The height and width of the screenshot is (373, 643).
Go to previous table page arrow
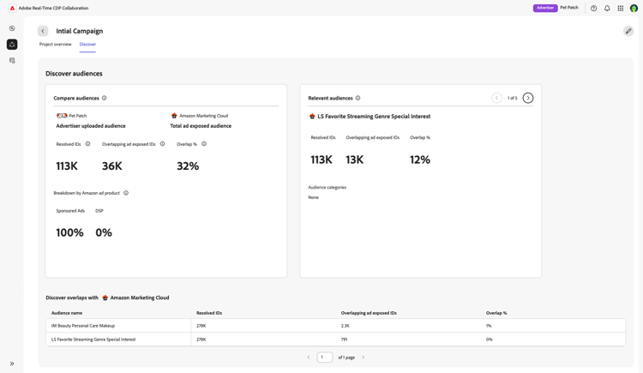tap(309, 358)
